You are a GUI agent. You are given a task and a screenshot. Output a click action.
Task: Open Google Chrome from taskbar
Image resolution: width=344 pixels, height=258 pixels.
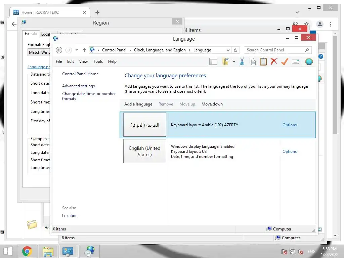(27, 251)
